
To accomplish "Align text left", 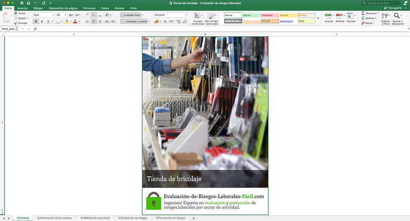I will click(x=87, y=21).
